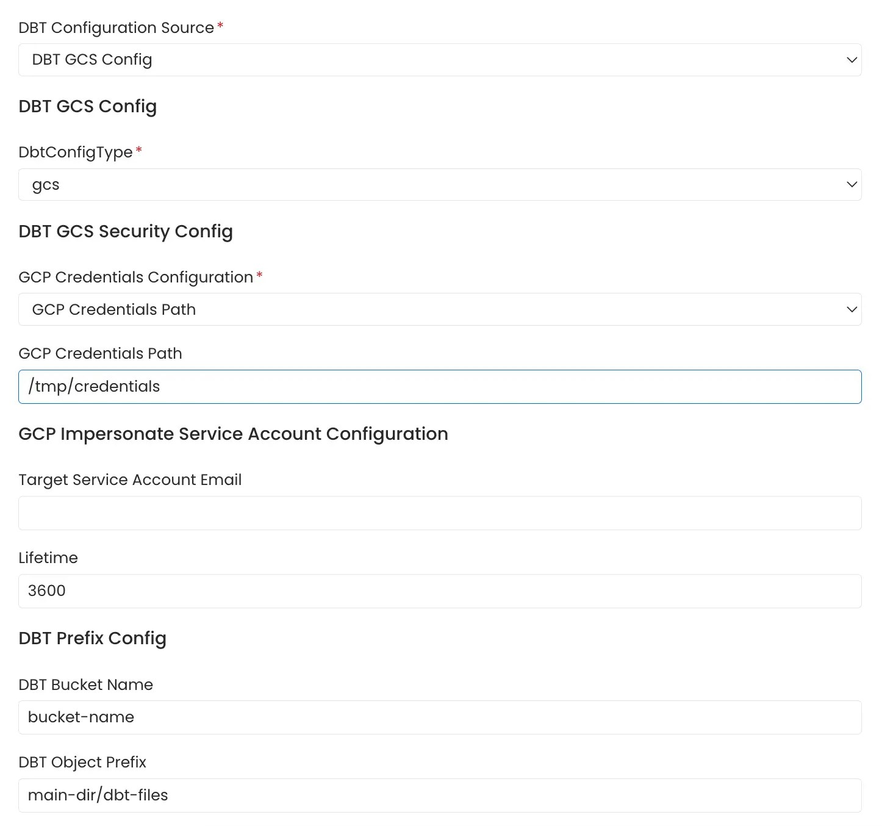This screenshot has height=826, width=882.
Task: Click the chevron on DBT Configuration Source
Action: click(x=852, y=60)
